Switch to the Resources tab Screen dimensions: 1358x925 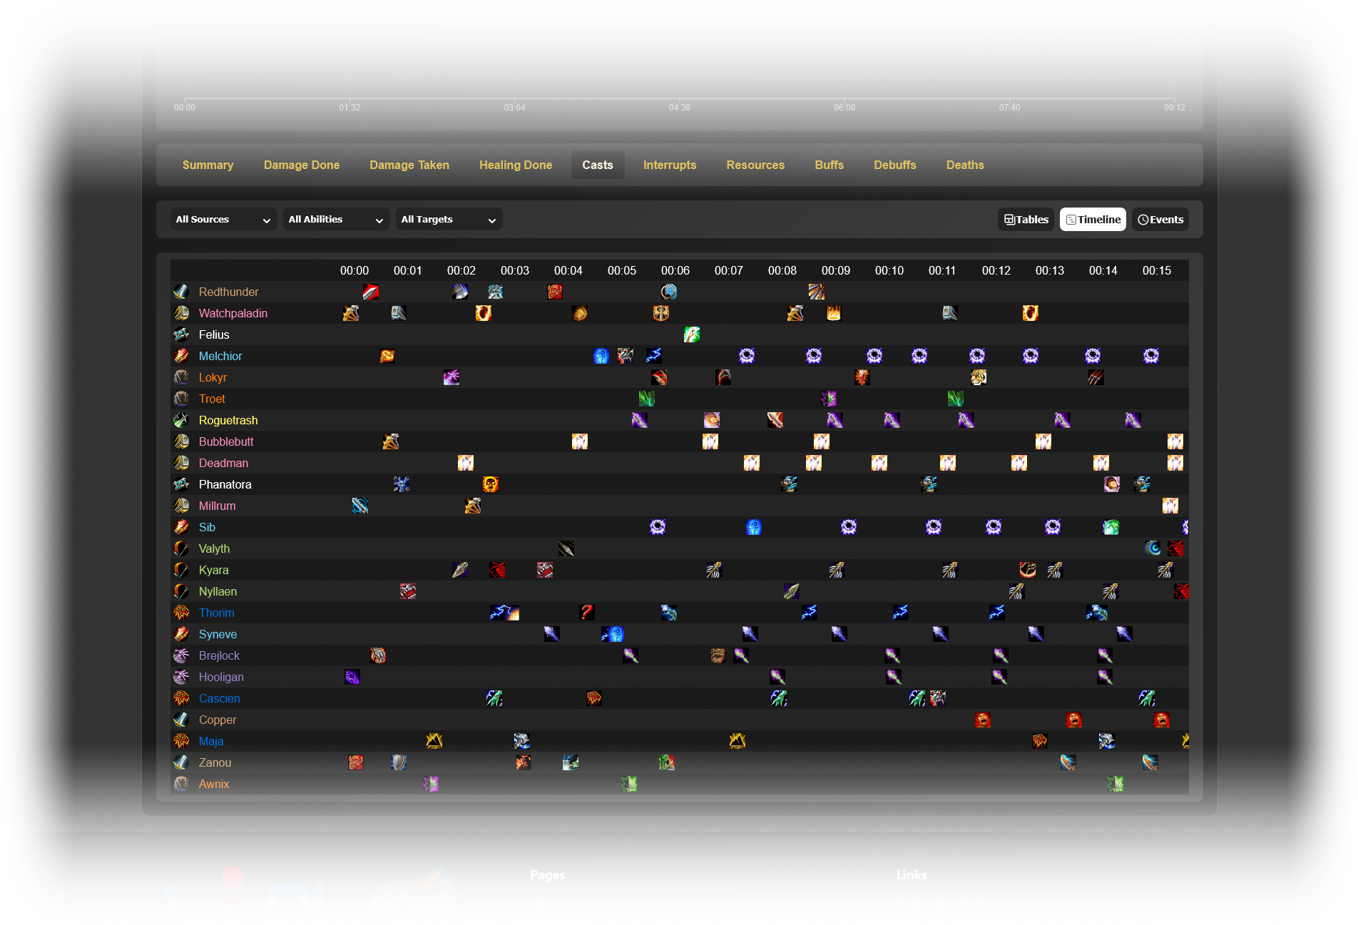(755, 165)
